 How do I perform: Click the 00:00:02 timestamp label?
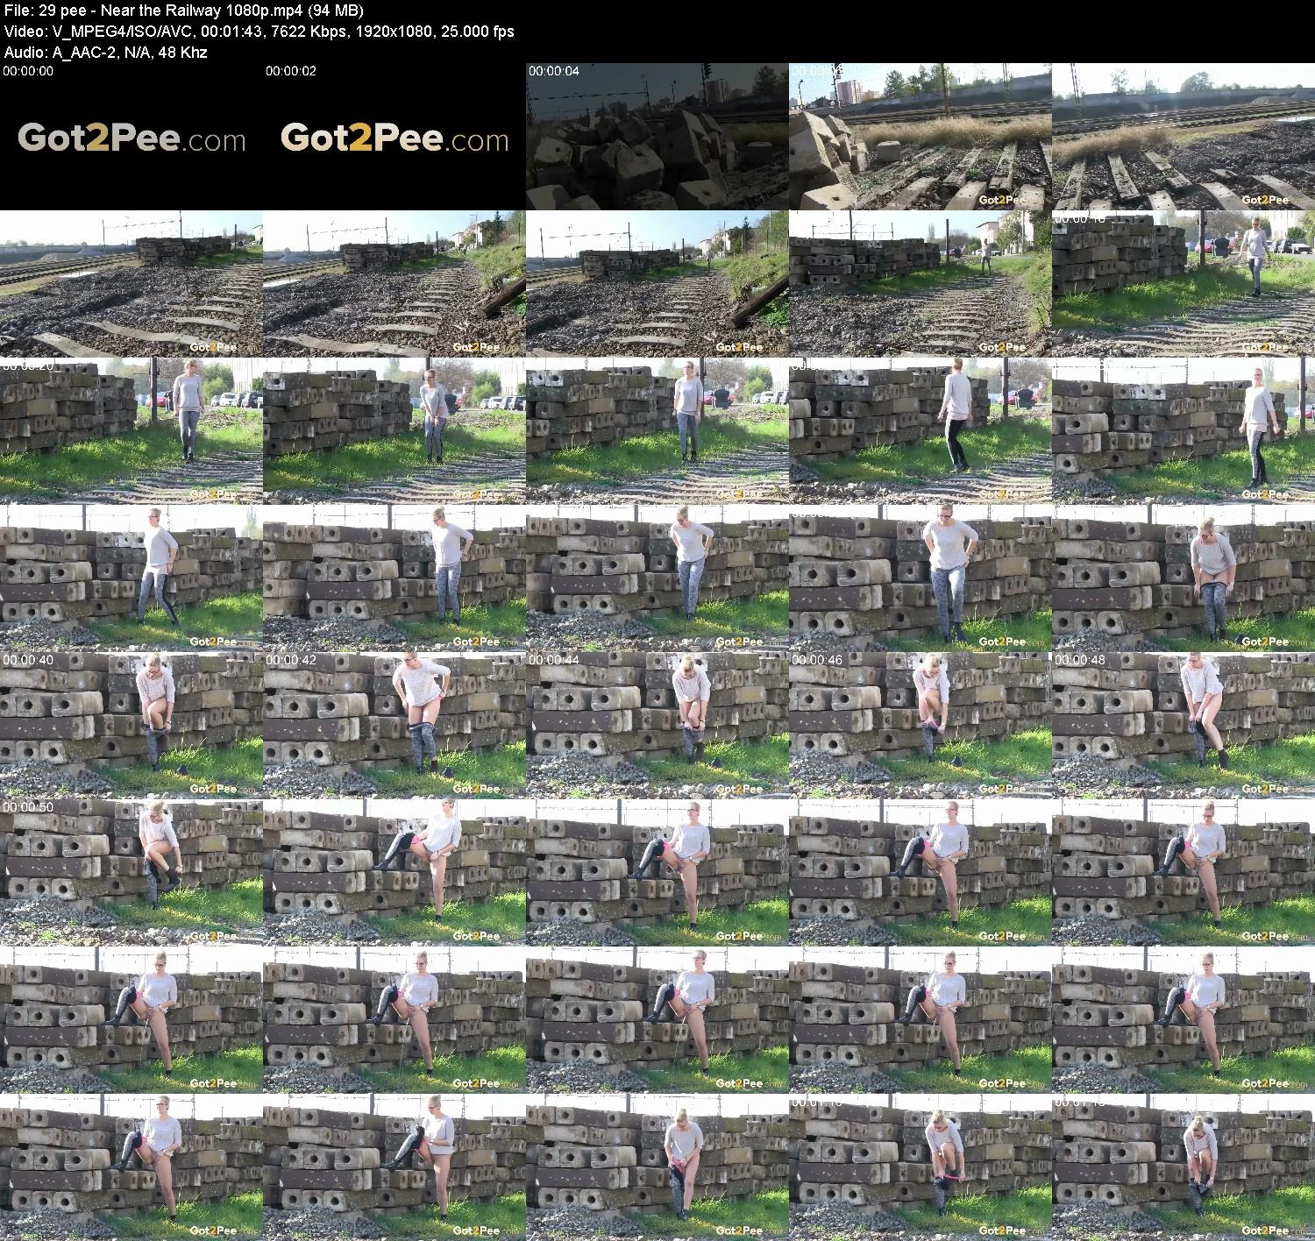(x=291, y=71)
